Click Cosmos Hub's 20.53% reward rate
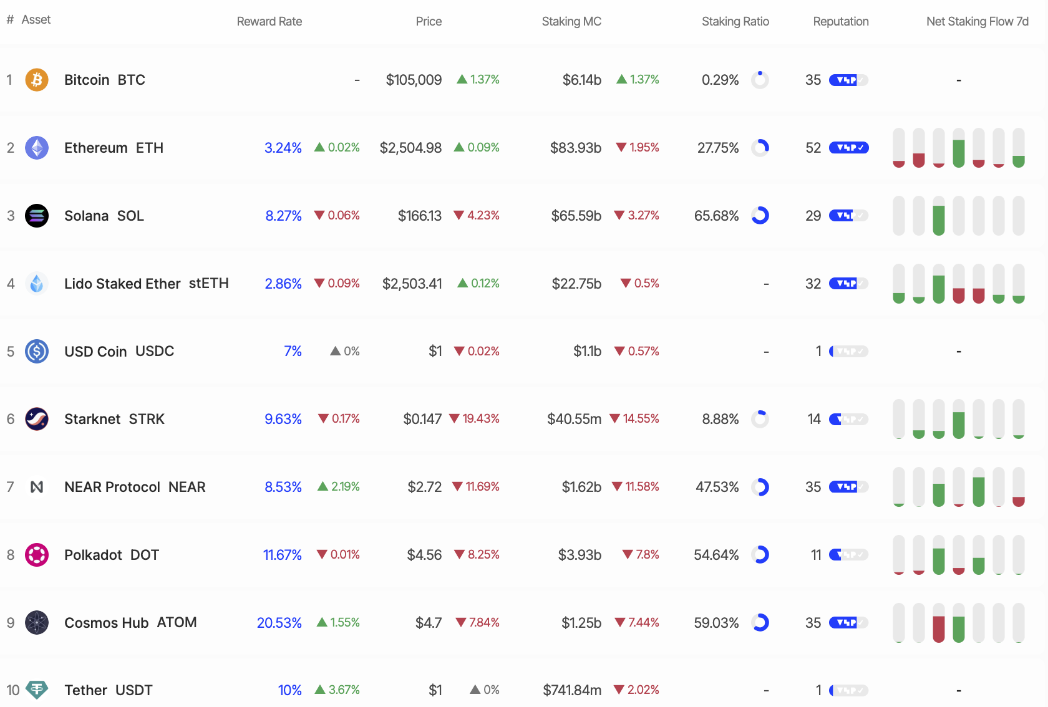This screenshot has width=1048, height=707. 279,623
